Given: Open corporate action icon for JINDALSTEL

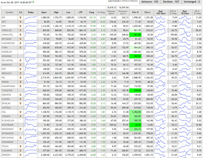Looking at the screenshot, I should click(20, 34).
